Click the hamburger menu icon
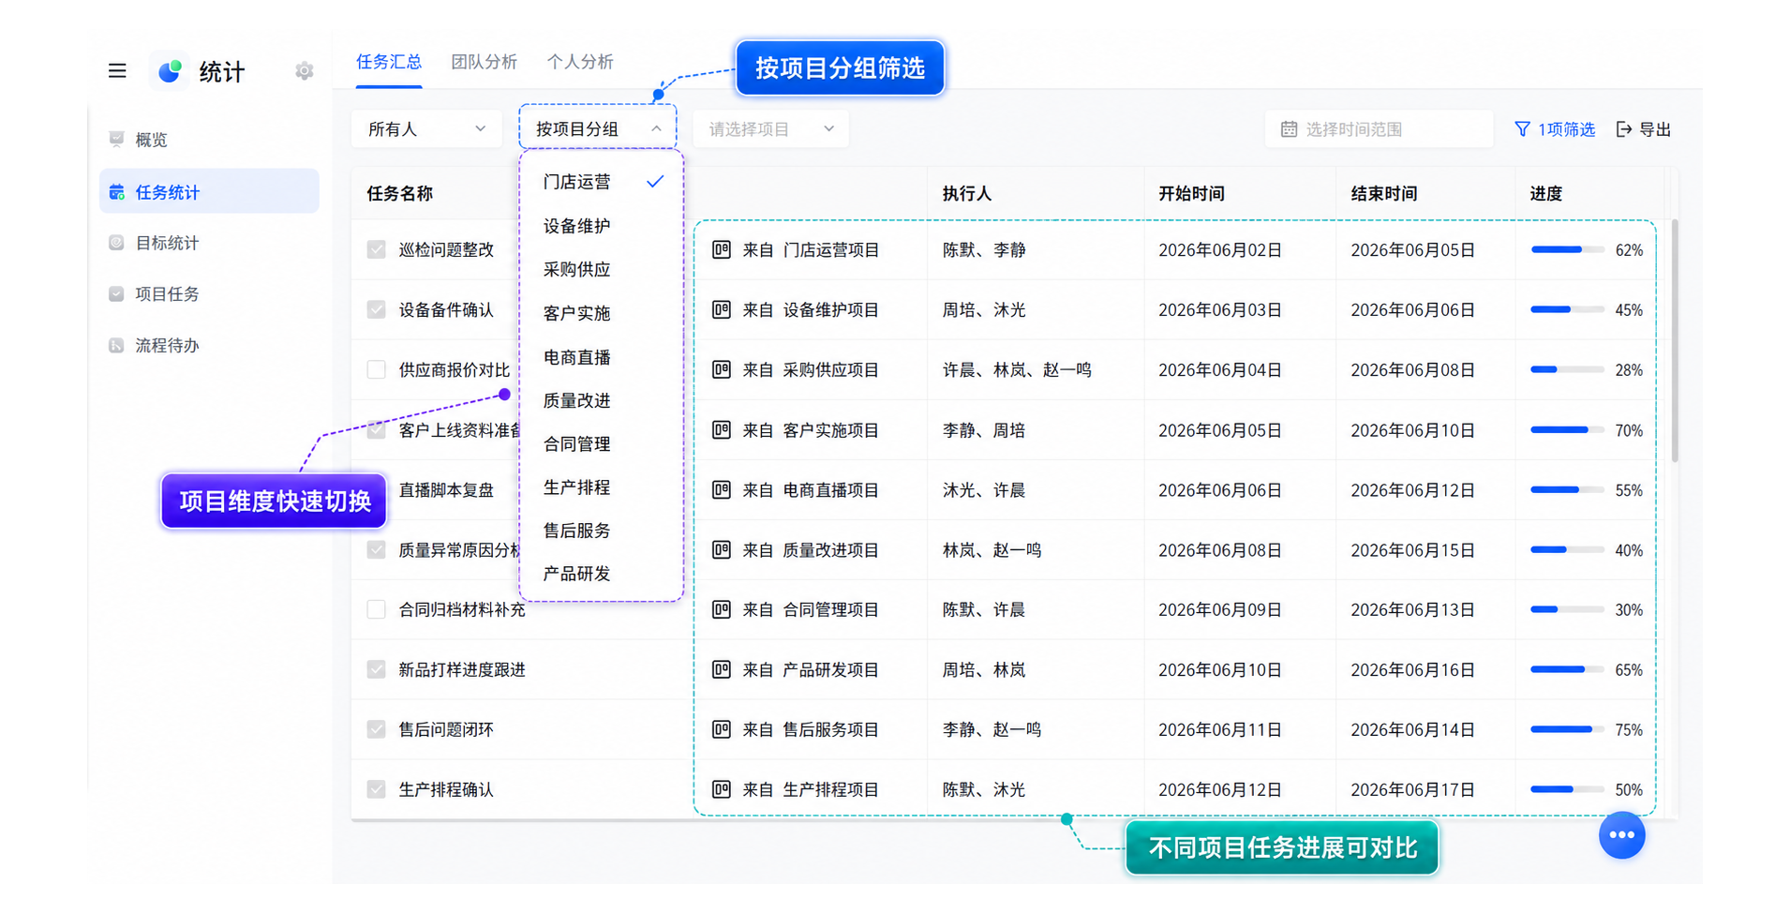This screenshot has width=1790, height=913. click(x=117, y=71)
